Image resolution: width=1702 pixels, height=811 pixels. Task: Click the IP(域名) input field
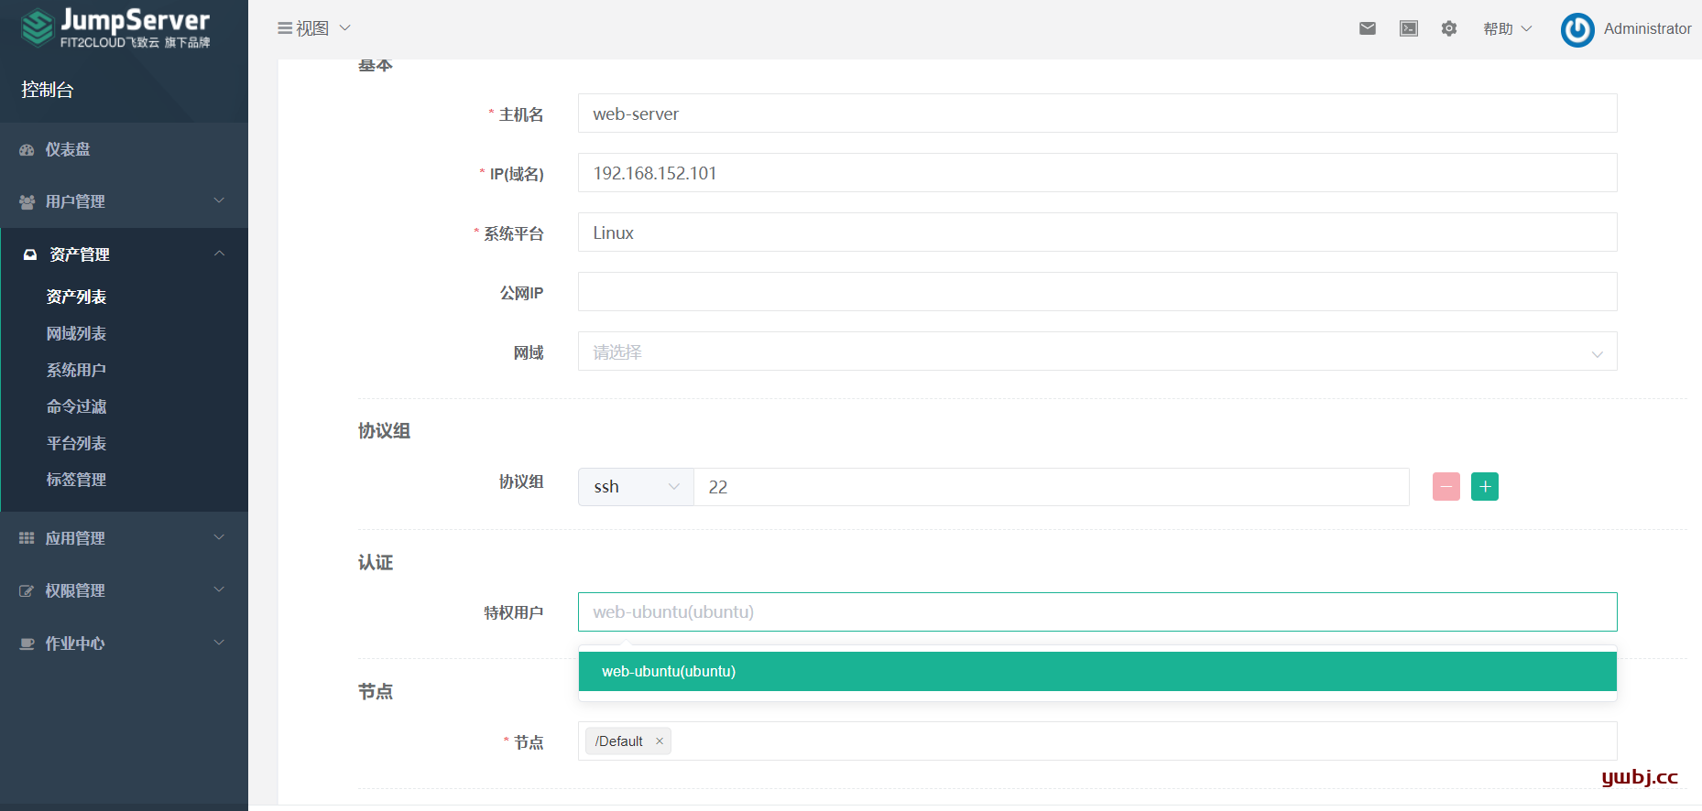tap(1097, 173)
